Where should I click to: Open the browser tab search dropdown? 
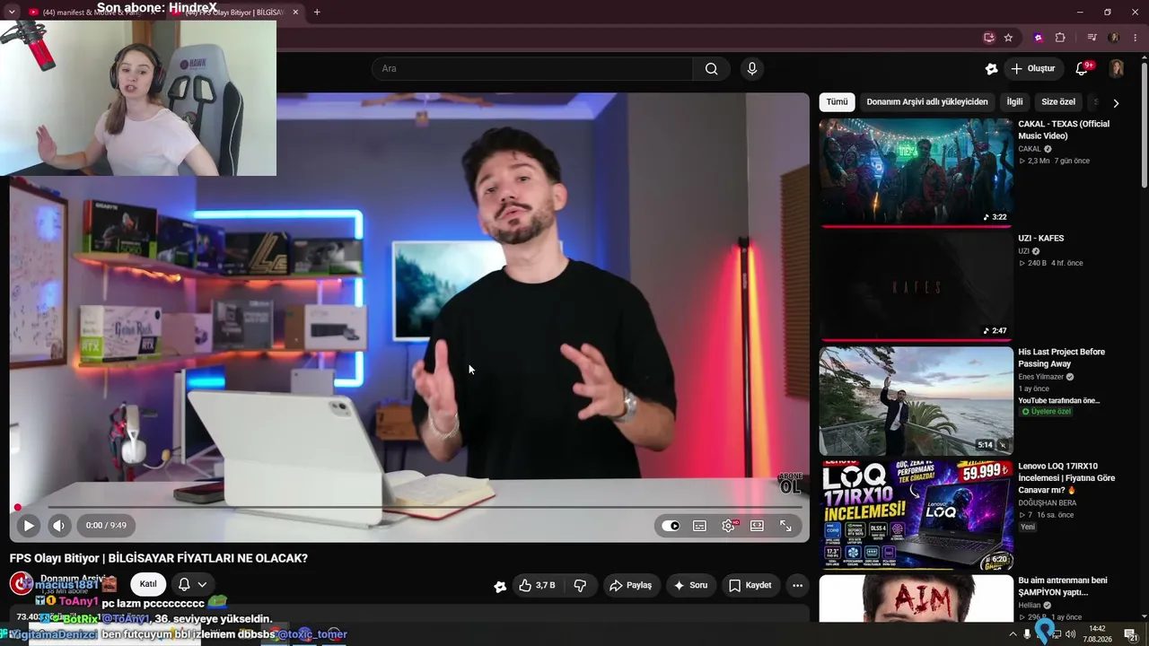pyautogui.click(x=12, y=12)
